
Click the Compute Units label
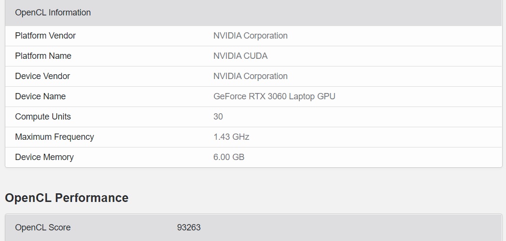coord(43,117)
